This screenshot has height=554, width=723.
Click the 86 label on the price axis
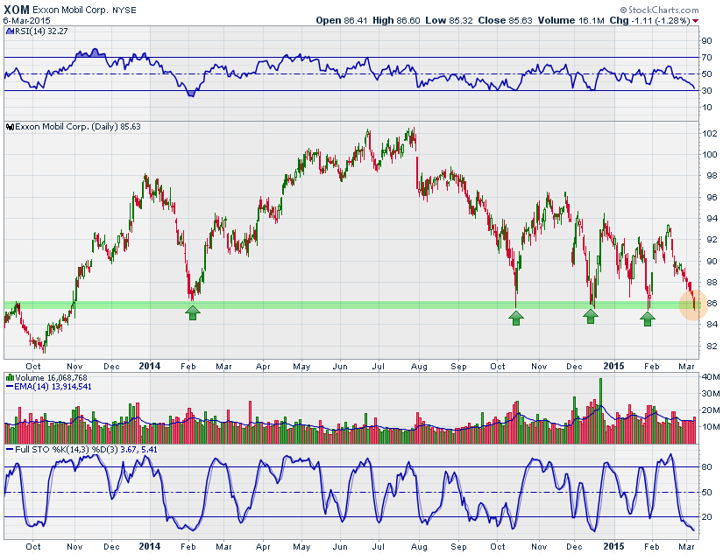pyautogui.click(x=712, y=304)
